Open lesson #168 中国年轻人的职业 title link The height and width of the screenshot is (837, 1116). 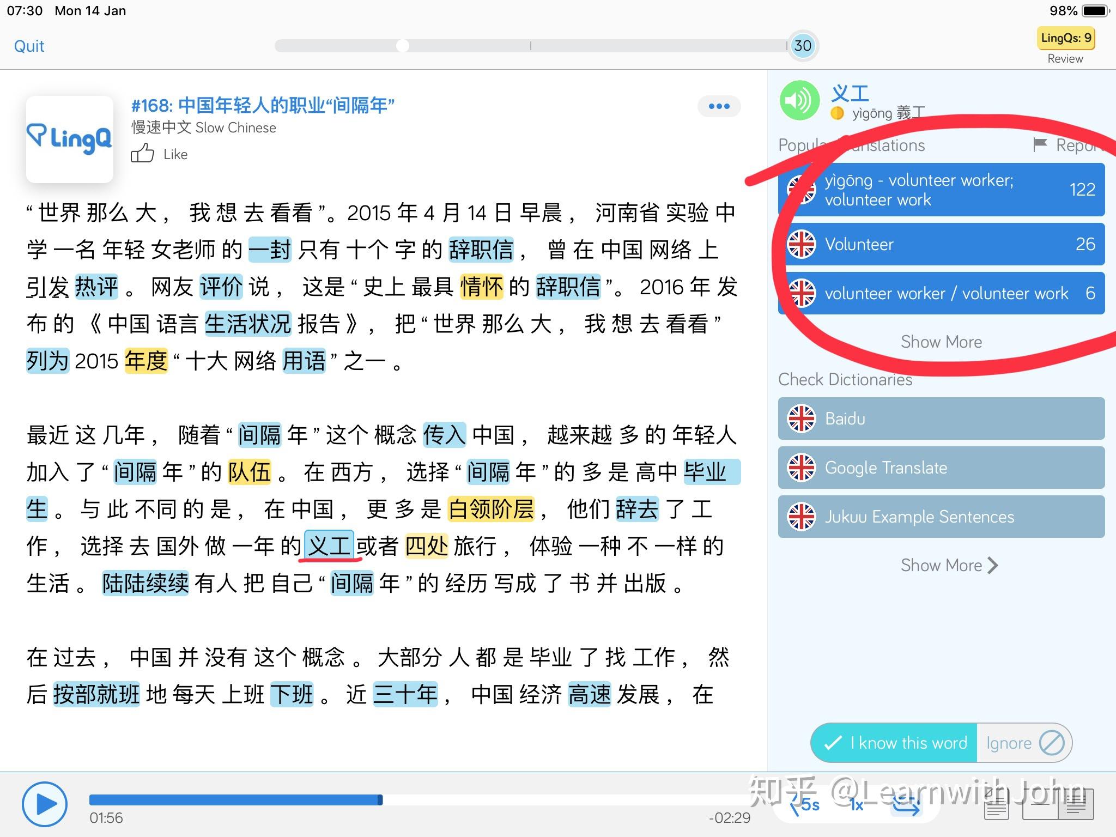coord(262,106)
